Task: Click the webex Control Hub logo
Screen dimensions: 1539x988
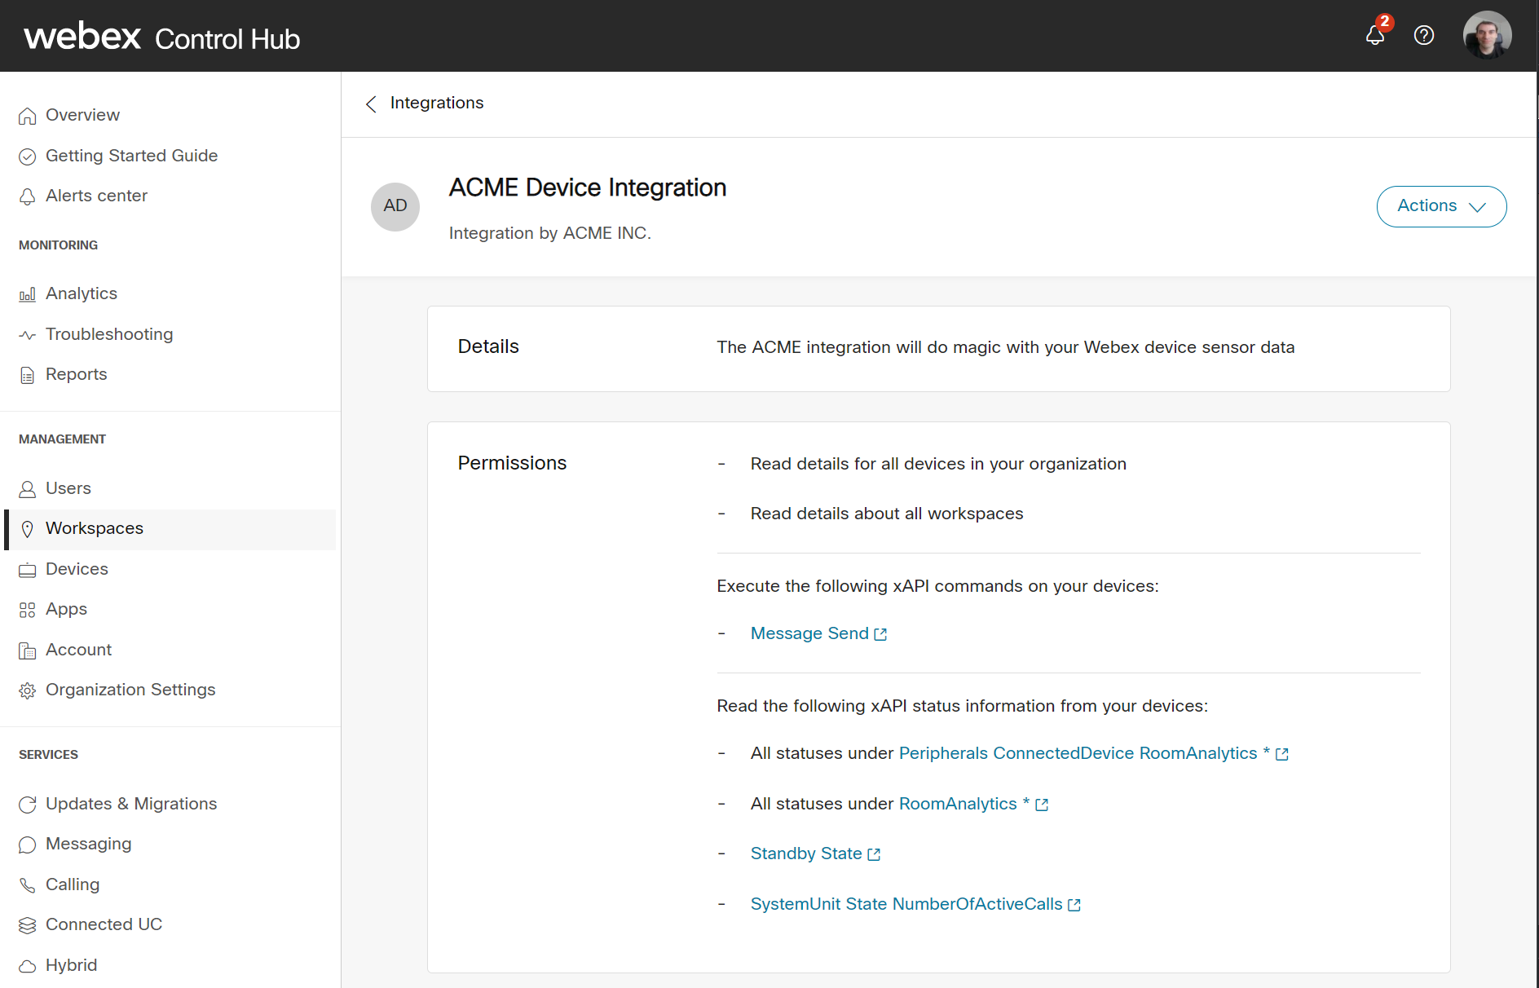Action: (x=162, y=37)
